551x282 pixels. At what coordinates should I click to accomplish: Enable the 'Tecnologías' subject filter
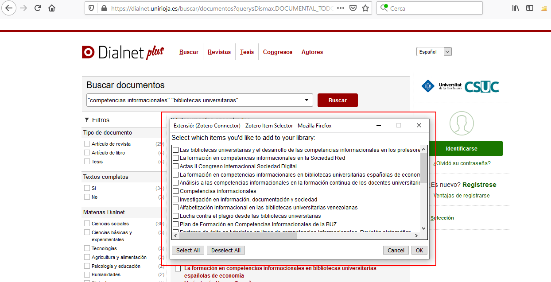[87, 248]
